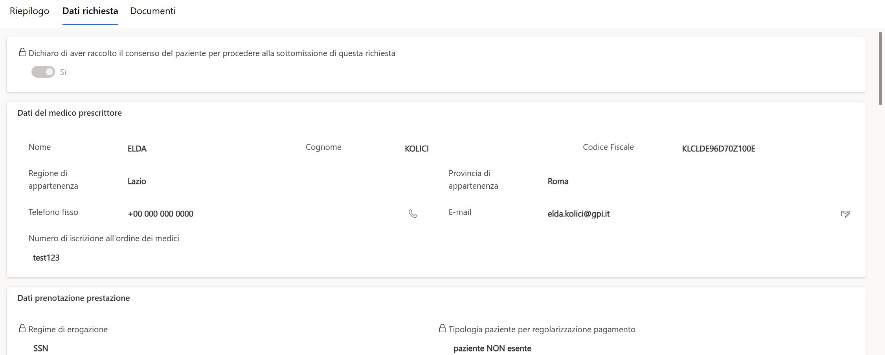Switch to the Documenti tab

pyautogui.click(x=152, y=11)
